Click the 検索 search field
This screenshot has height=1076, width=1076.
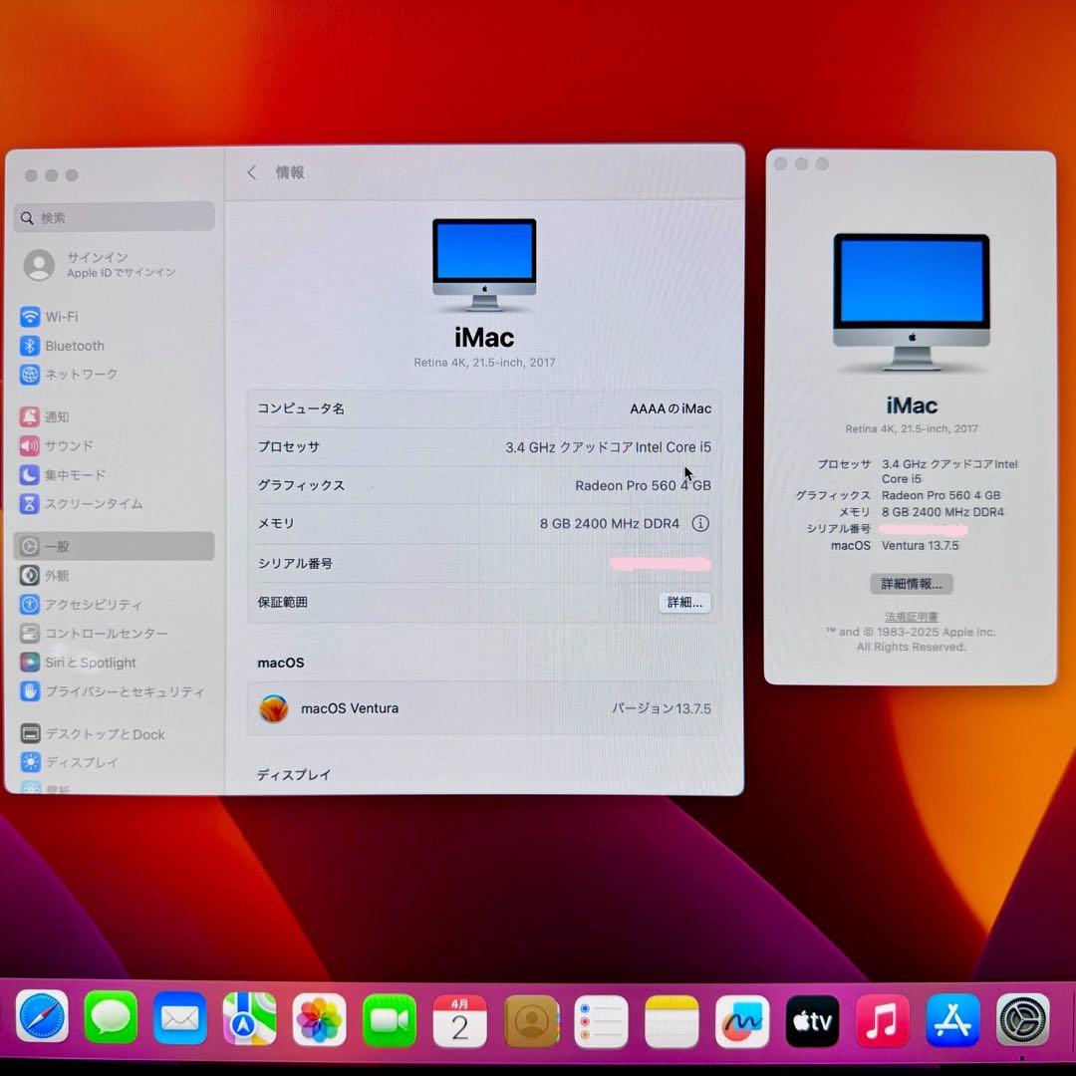click(114, 216)
